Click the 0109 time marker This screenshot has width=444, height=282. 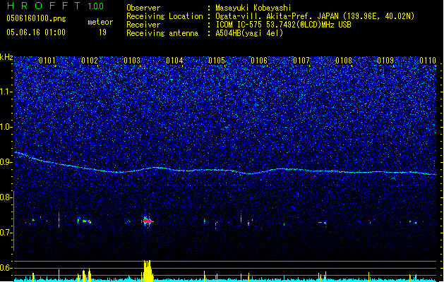(x=385, y=61)
